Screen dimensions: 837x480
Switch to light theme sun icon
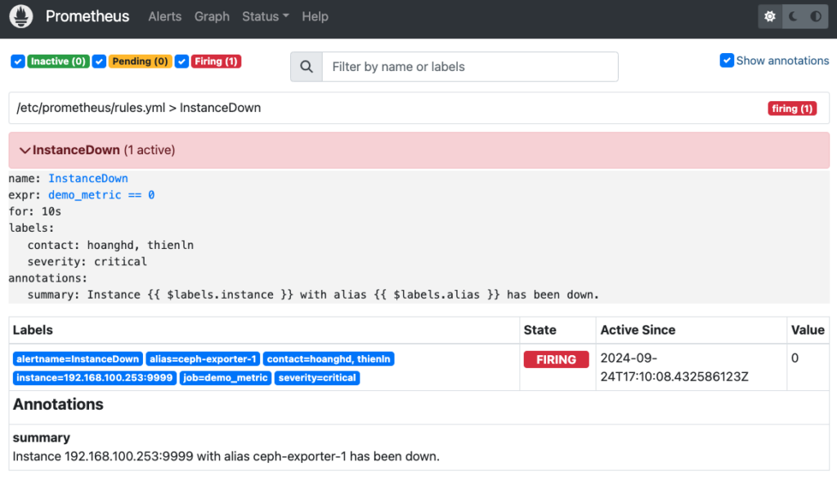point(770,16)
